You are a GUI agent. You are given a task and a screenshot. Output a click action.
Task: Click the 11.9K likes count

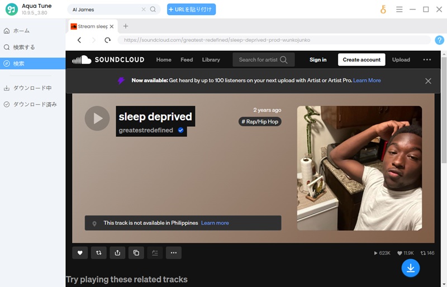tap(406, 253)
